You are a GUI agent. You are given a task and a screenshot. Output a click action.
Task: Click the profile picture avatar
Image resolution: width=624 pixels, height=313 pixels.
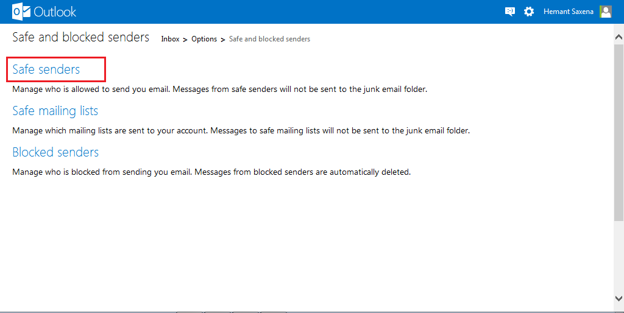tap(605, 12)
